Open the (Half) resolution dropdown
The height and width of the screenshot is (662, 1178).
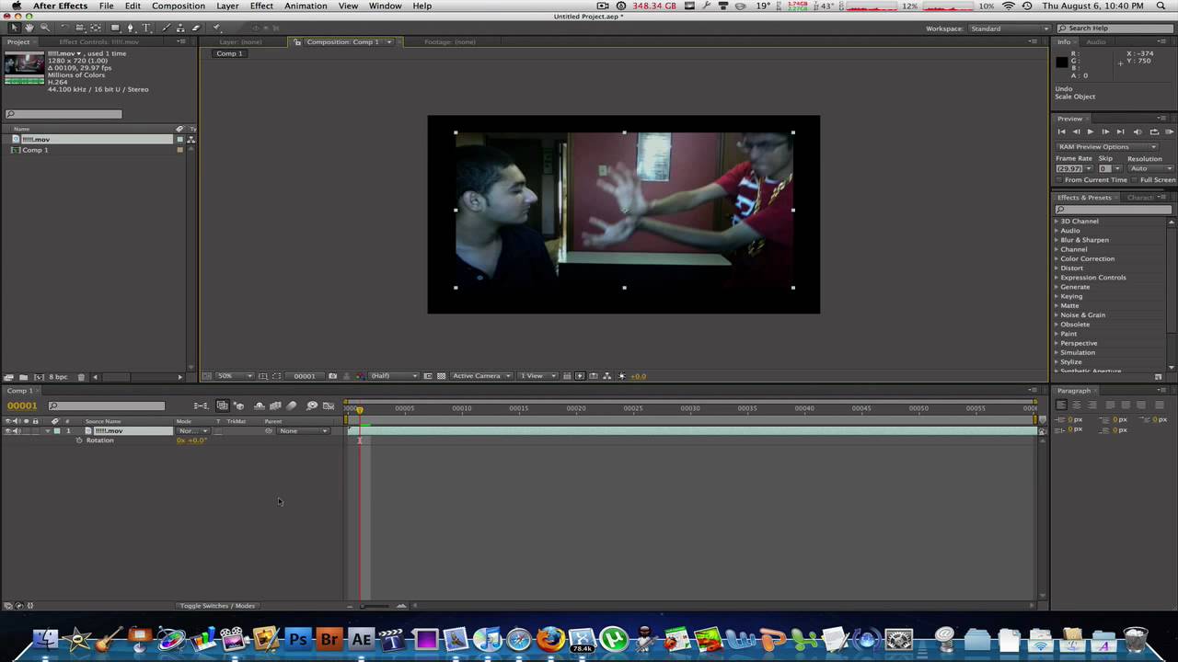[x=394, y=376]
